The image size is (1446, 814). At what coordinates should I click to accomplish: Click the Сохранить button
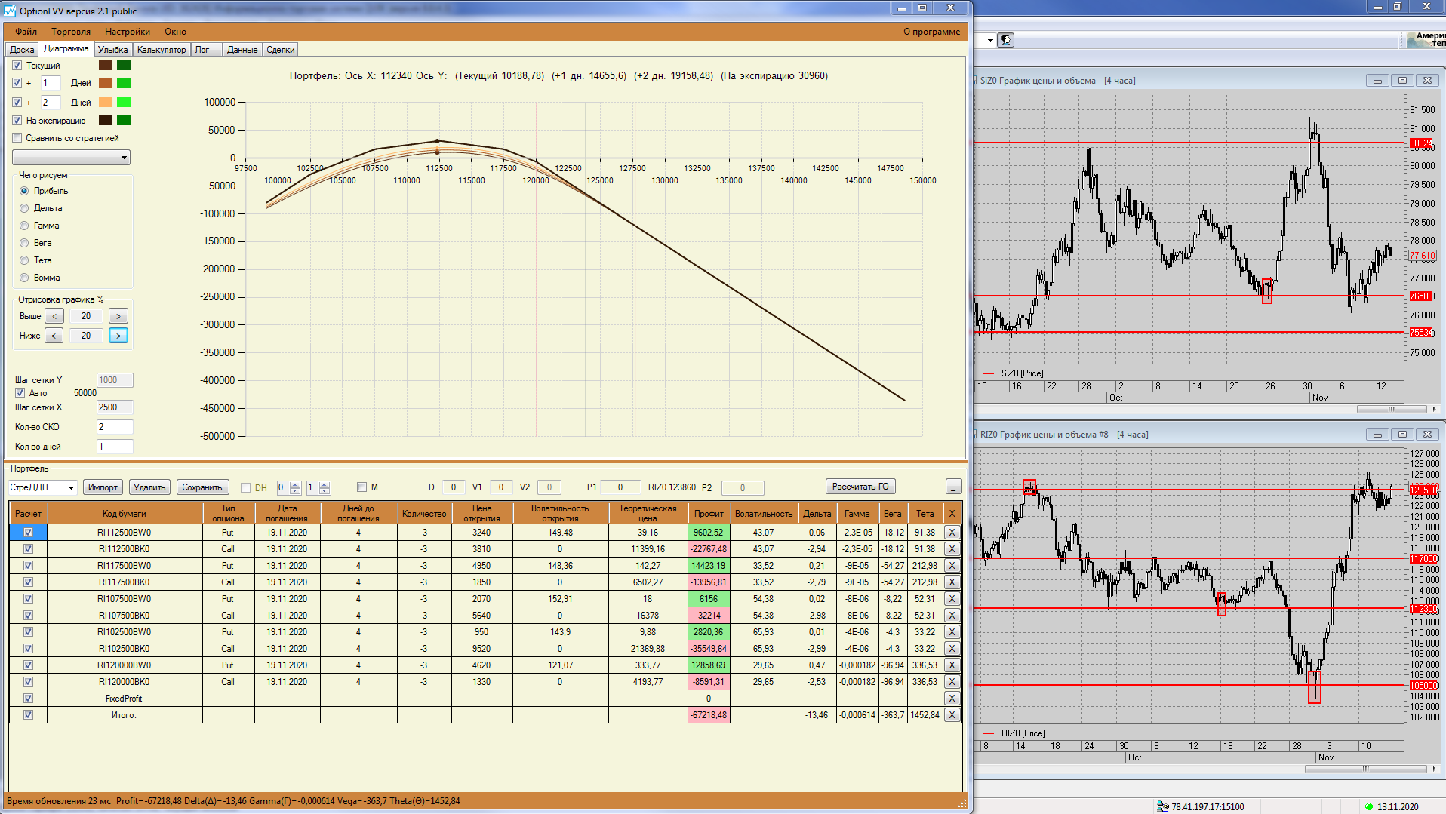(x=202, y=487)
